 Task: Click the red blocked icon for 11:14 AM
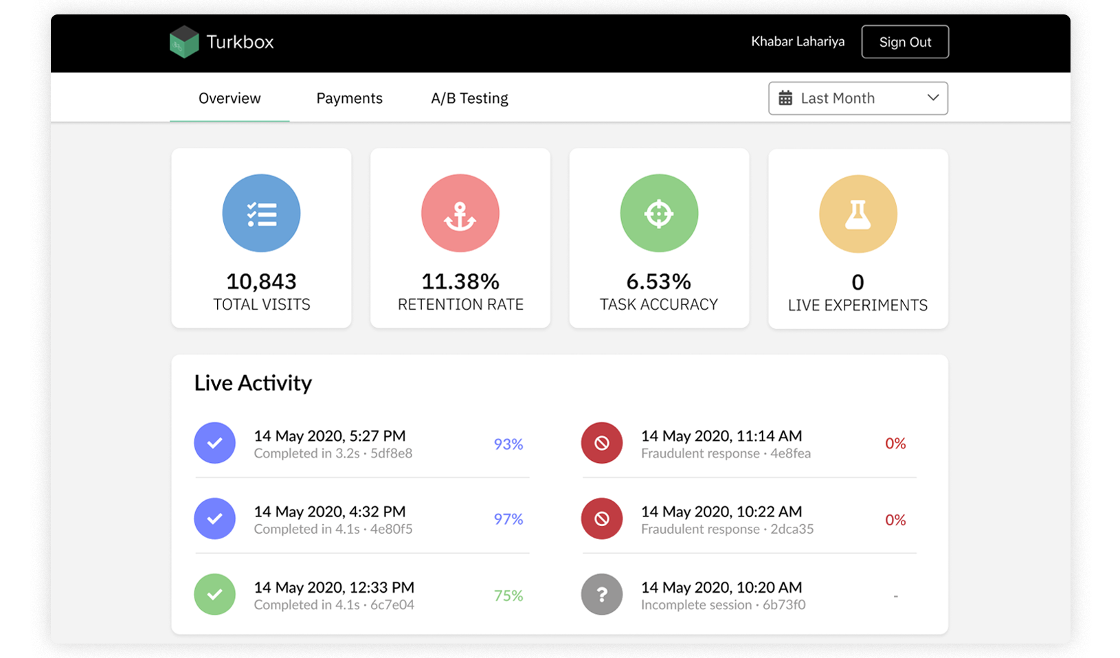coord(602,443)
